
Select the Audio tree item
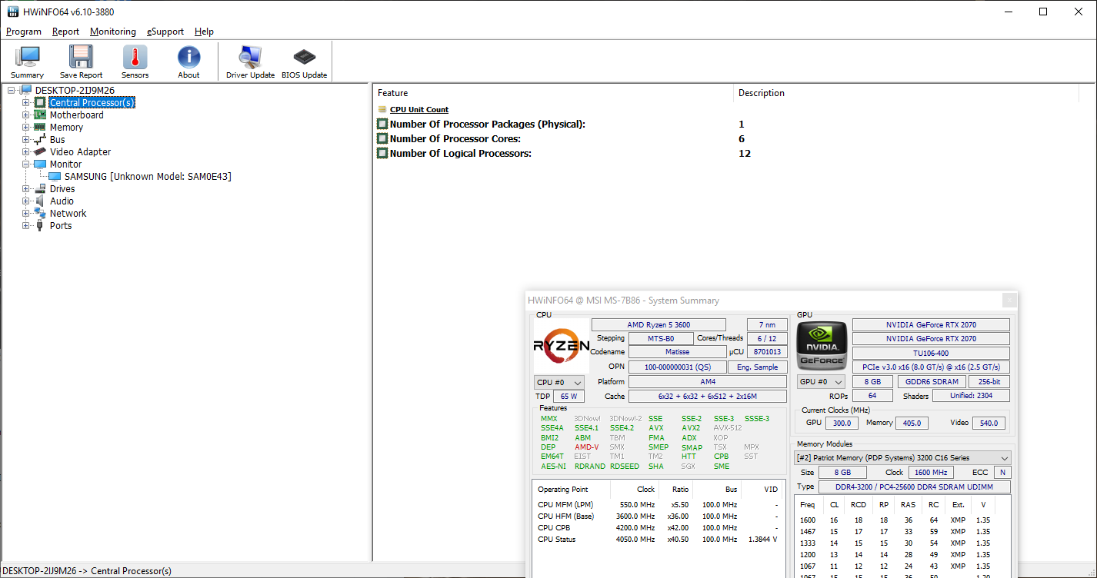[62, 201]
